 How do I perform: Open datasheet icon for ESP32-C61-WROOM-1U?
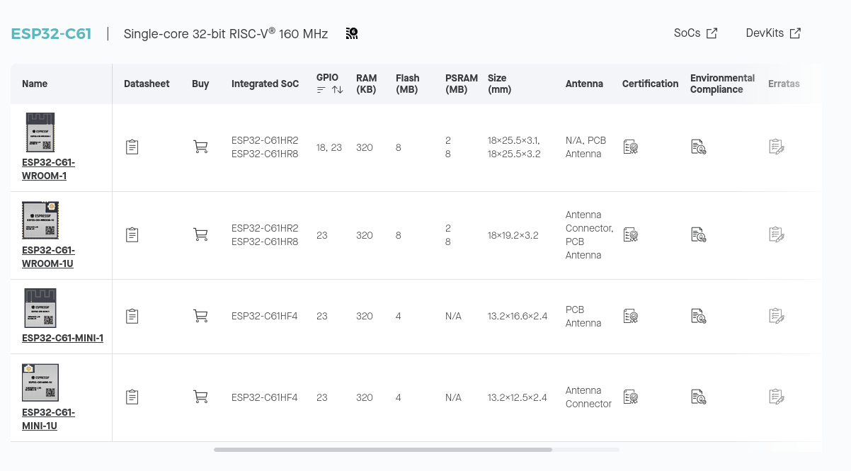(132, 234)
